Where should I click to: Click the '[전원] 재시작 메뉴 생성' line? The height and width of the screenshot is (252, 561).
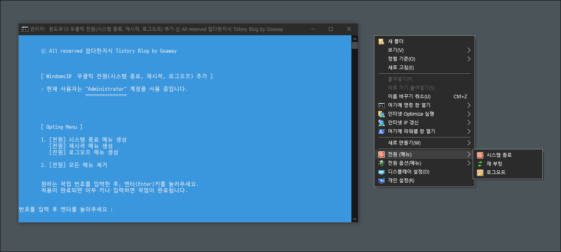(81, 146)
